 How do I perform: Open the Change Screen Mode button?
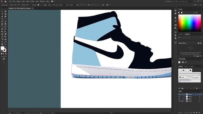(4, 59)
